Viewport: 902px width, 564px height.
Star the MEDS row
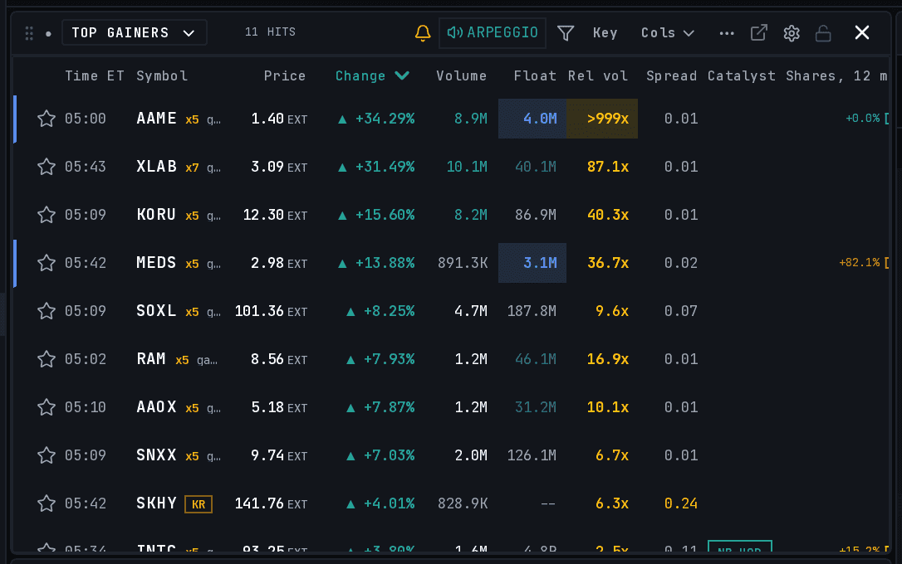point(47,263)
